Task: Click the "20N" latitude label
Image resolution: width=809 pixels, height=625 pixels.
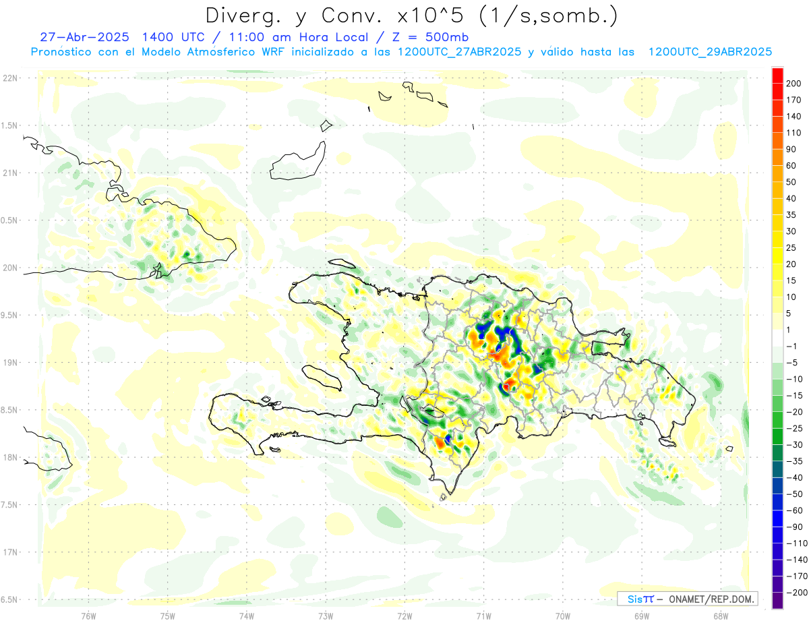Action: coord(10,268)
